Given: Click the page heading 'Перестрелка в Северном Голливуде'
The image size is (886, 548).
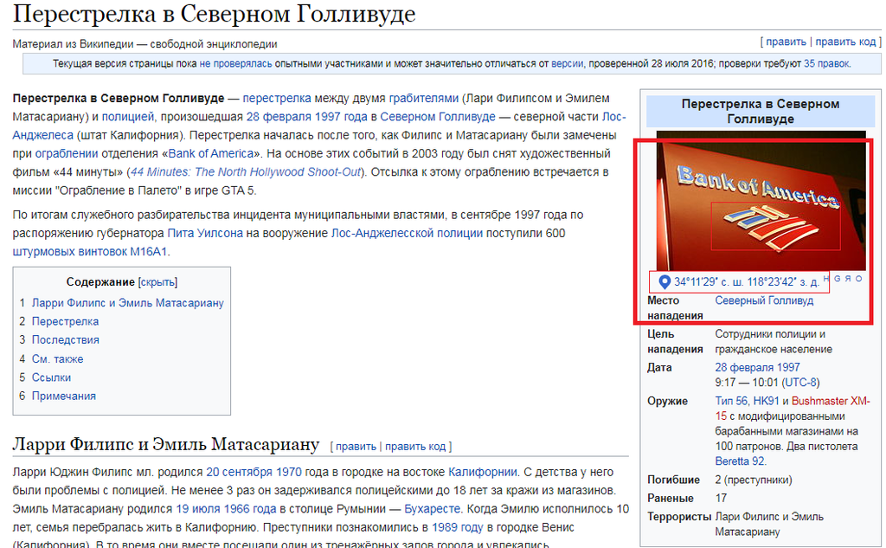Looking at the screenshot, I should click(x=215, y=14).
